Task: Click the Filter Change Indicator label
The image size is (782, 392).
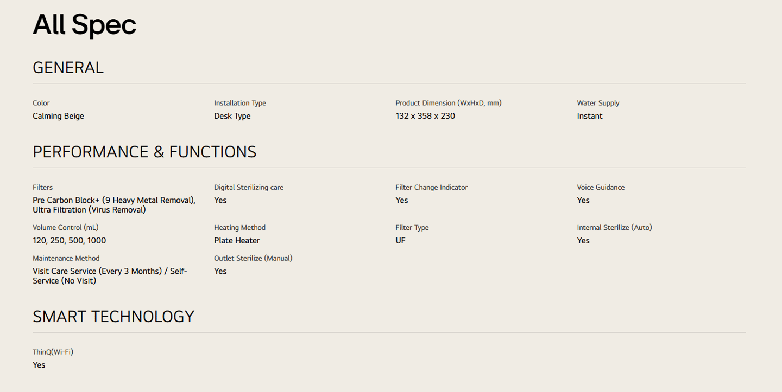Action: pos(431,187)
